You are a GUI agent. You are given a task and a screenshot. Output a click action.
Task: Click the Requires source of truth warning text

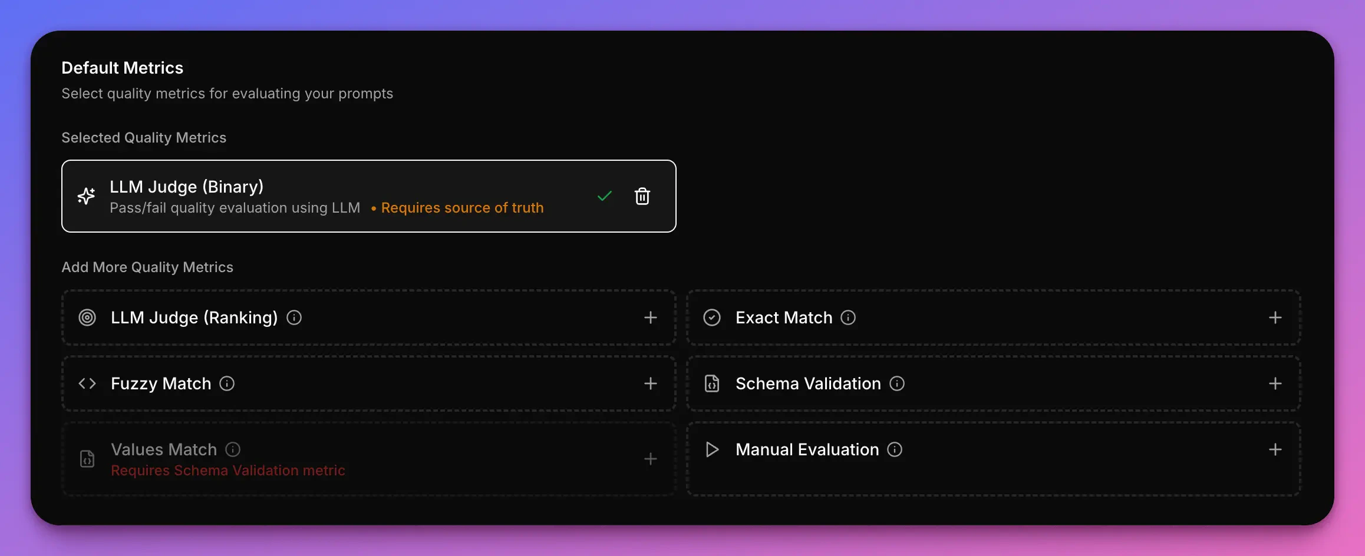click(x=463, y=208)
